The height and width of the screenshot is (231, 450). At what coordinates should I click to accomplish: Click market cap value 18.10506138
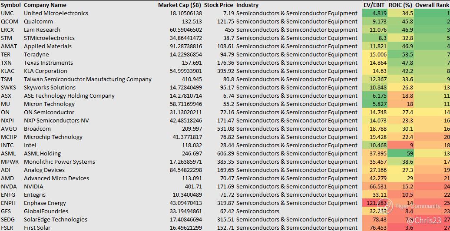point(186,13)
